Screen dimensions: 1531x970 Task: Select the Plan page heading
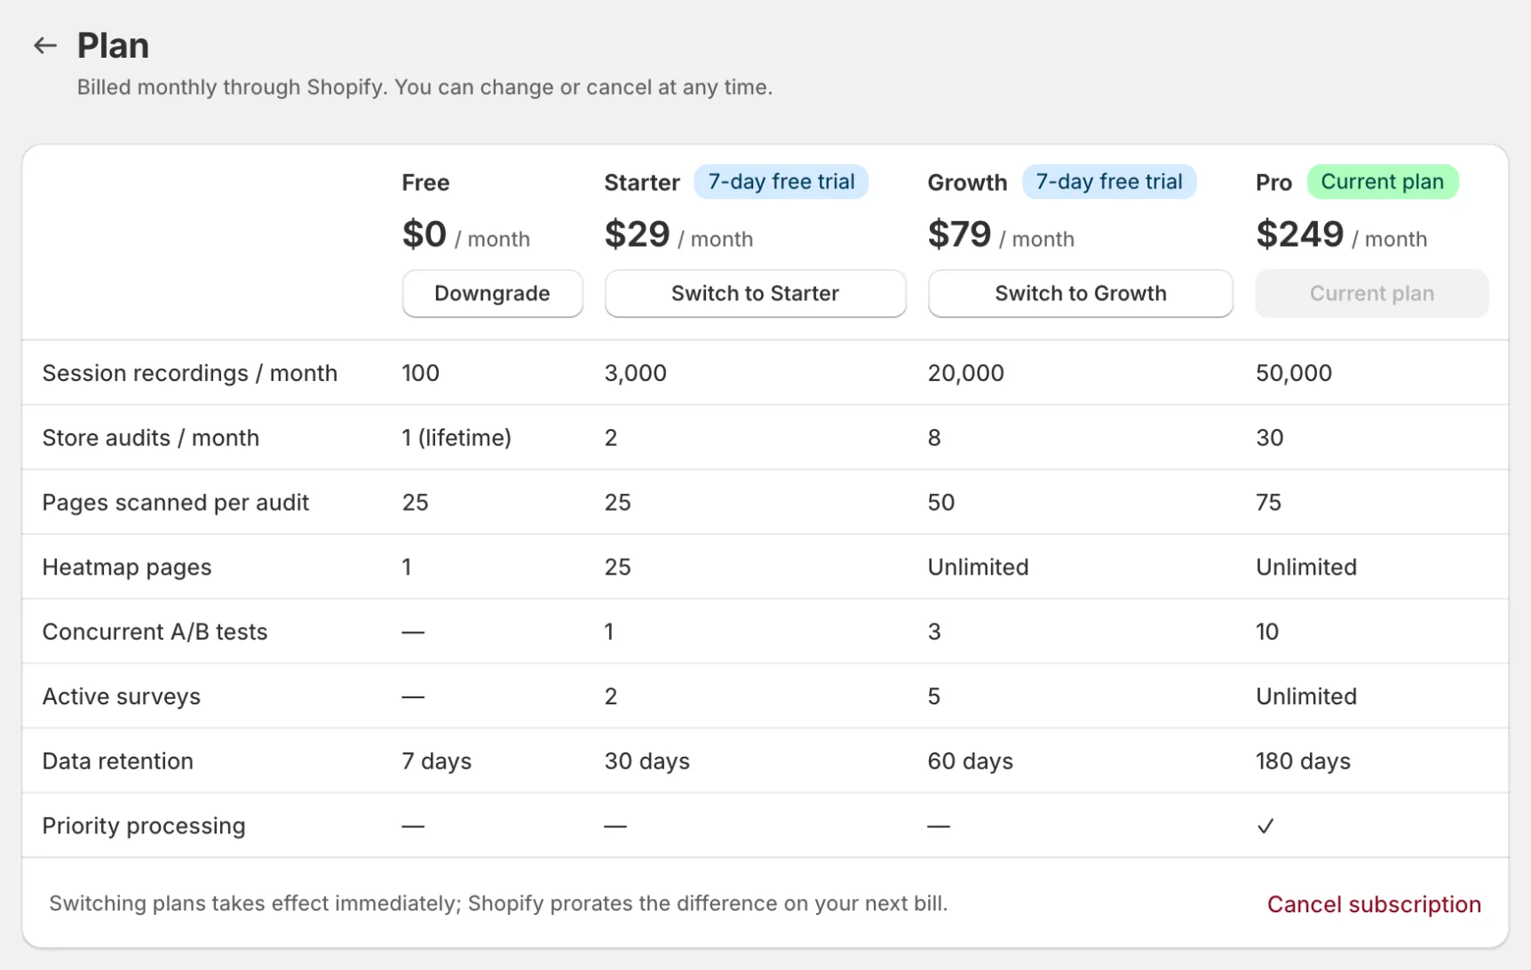pyautogui.click(x=113, y=45)
